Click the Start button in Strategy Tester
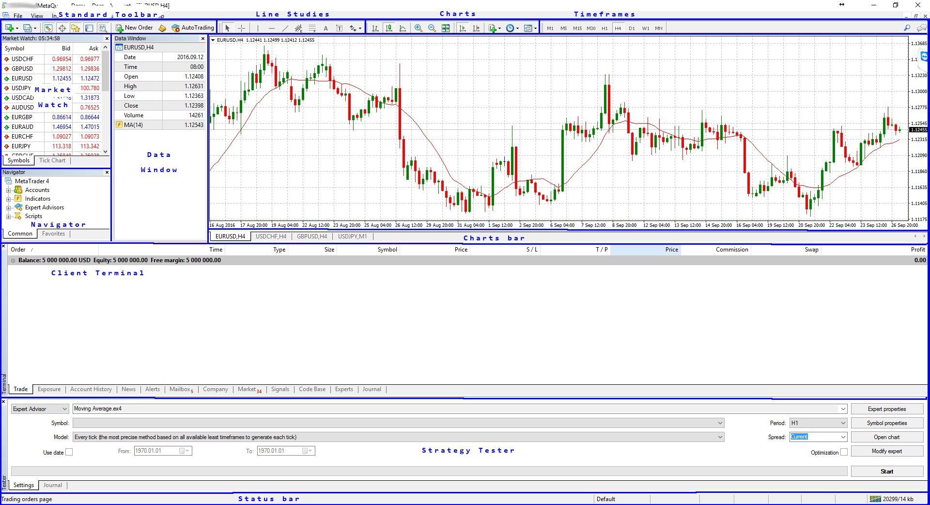This screenshot has height=505, width=930. 887,472
